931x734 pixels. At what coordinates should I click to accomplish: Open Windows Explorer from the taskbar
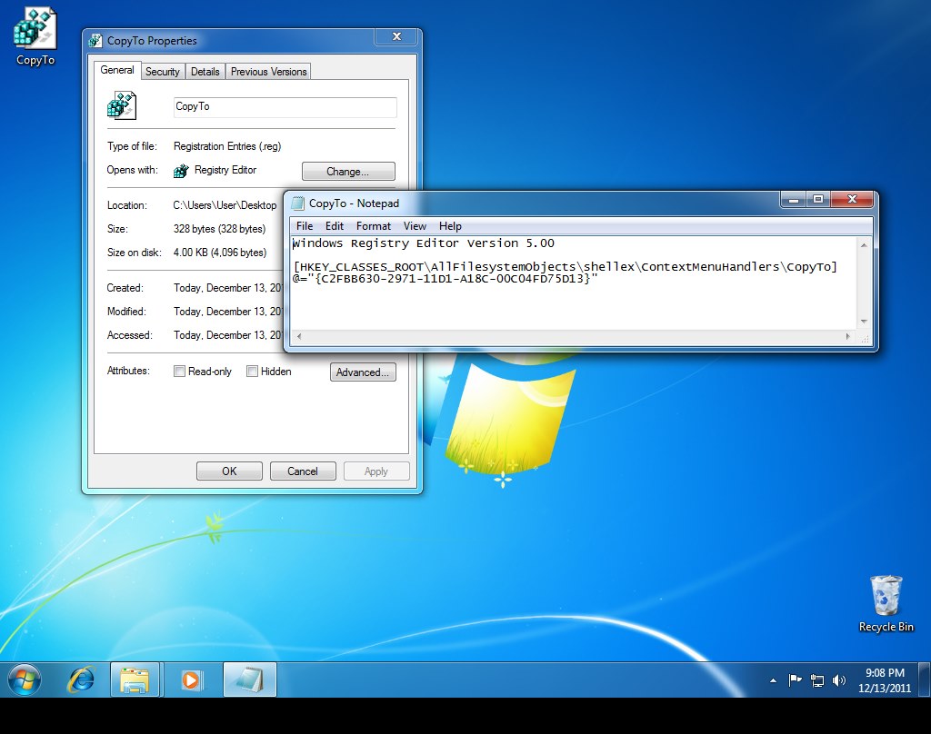click(135, 679)
